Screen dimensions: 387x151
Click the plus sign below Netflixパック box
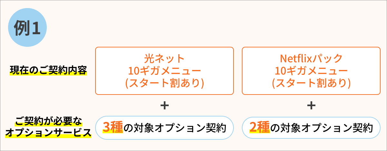(x=311, y=106)
